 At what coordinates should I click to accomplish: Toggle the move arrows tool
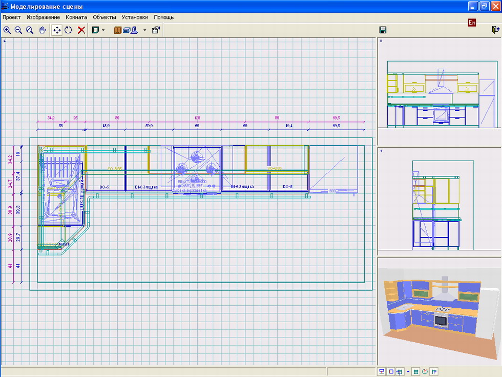pos(57,30)
